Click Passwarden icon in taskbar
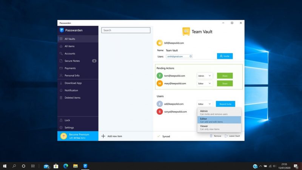302x170 pixels. 85,166
